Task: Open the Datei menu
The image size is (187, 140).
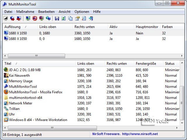Action: pos(8,12)
